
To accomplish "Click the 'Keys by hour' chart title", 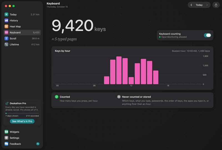I will pyautogui.click(x=62, y=51).
